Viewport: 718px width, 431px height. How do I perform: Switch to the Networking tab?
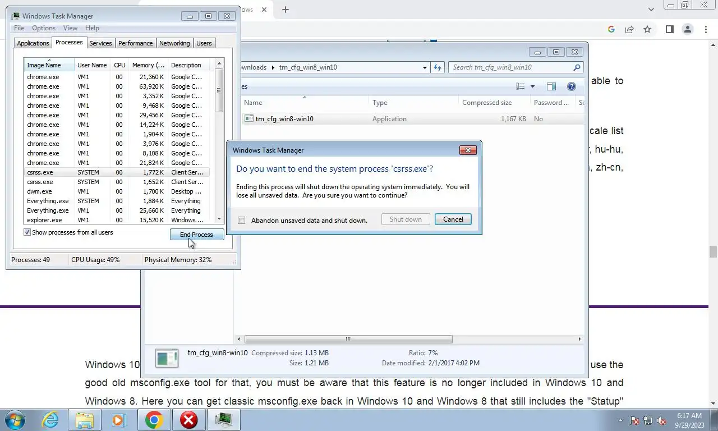174,43
